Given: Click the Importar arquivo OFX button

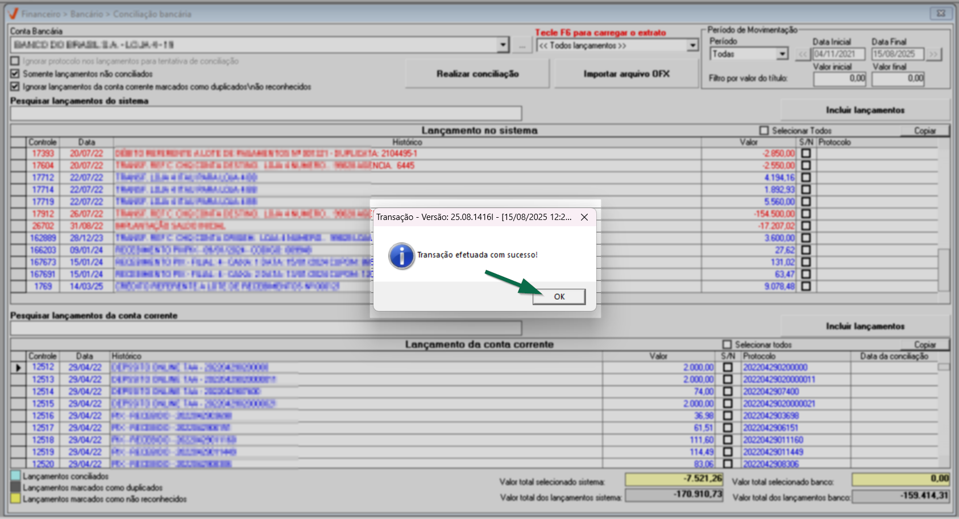Looking at the screenshot, I should tap(626, 74).
